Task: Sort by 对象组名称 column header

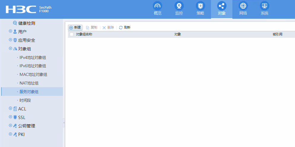Action: [84, 35]
